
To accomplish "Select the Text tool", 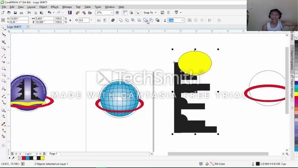I will click(x=3, y=88).
